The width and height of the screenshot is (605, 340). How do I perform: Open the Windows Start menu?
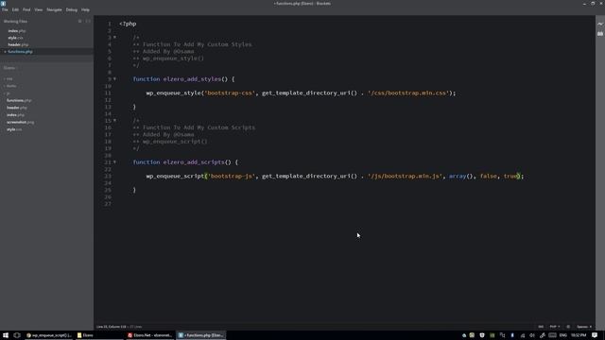[6, 335]
